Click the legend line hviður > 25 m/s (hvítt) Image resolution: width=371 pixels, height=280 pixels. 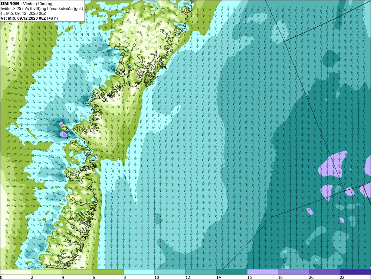click(22, 9)
